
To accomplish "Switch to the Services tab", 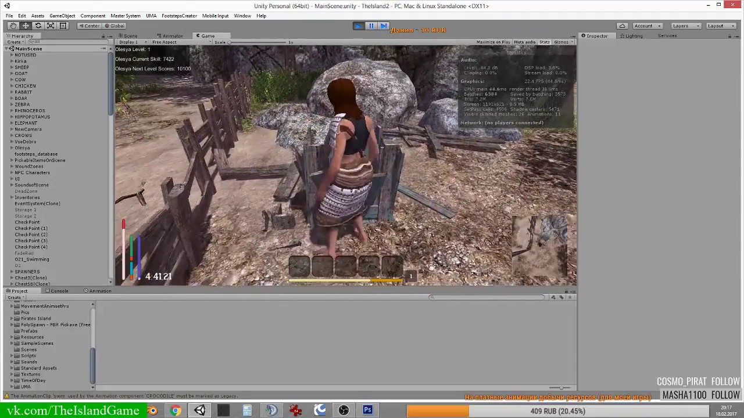I will pos(667,36).
